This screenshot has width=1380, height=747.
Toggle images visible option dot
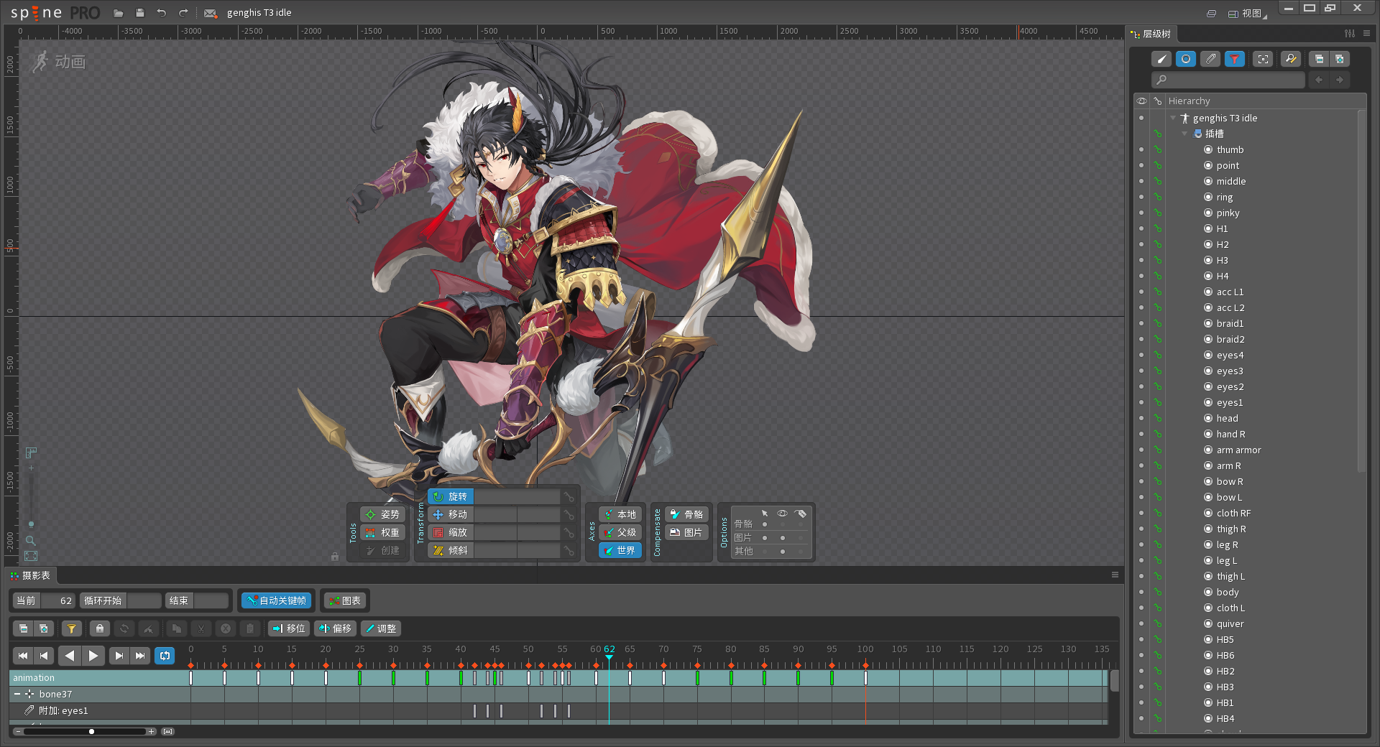pyautogui.click(x=783, y=538)
